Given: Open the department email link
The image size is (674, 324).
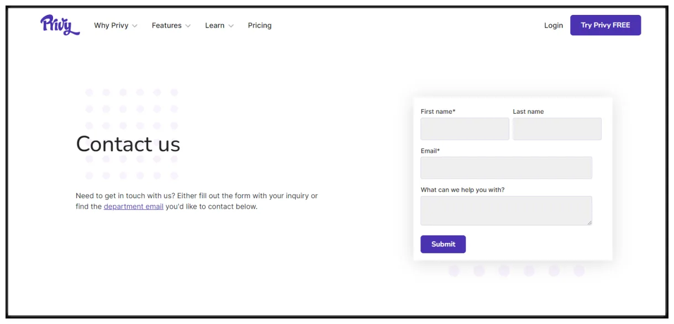Looking at the screenshot, I should click(133, 206).
